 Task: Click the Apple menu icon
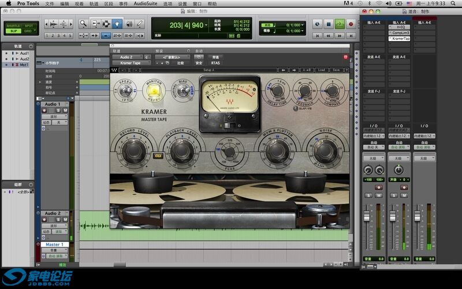pos(9,3)
